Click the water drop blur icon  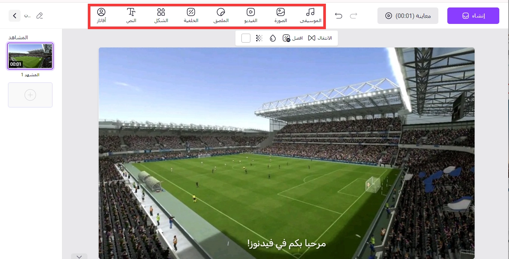(273, 38)
